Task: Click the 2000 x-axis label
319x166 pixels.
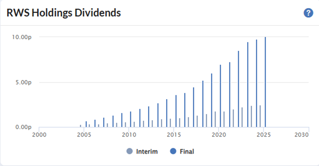Action: coord(39,135)
